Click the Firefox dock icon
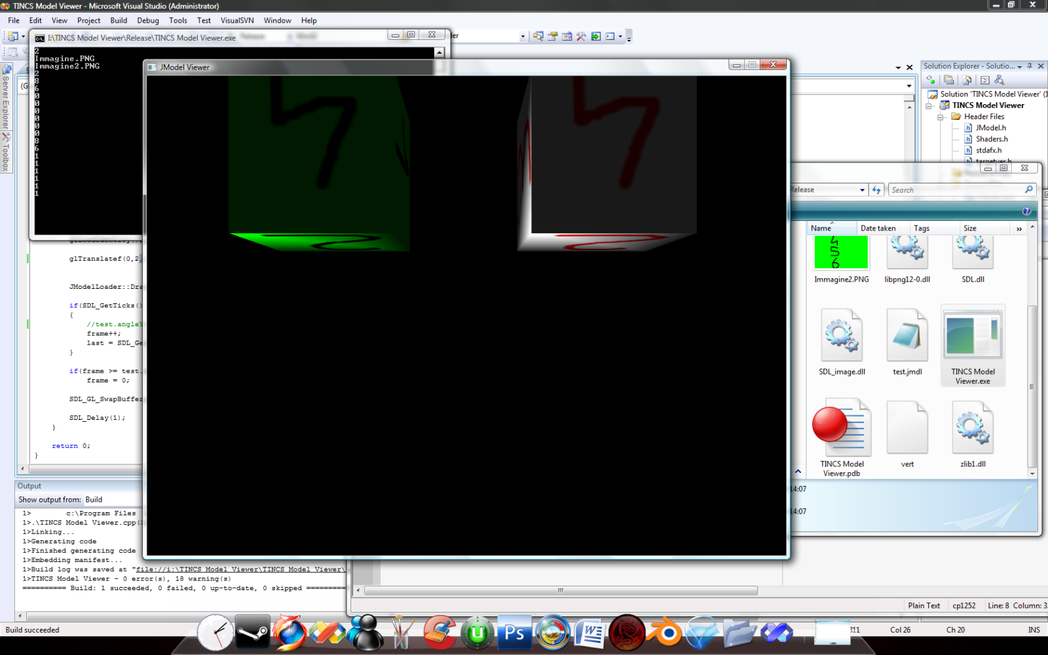 [x=290, y=633]
